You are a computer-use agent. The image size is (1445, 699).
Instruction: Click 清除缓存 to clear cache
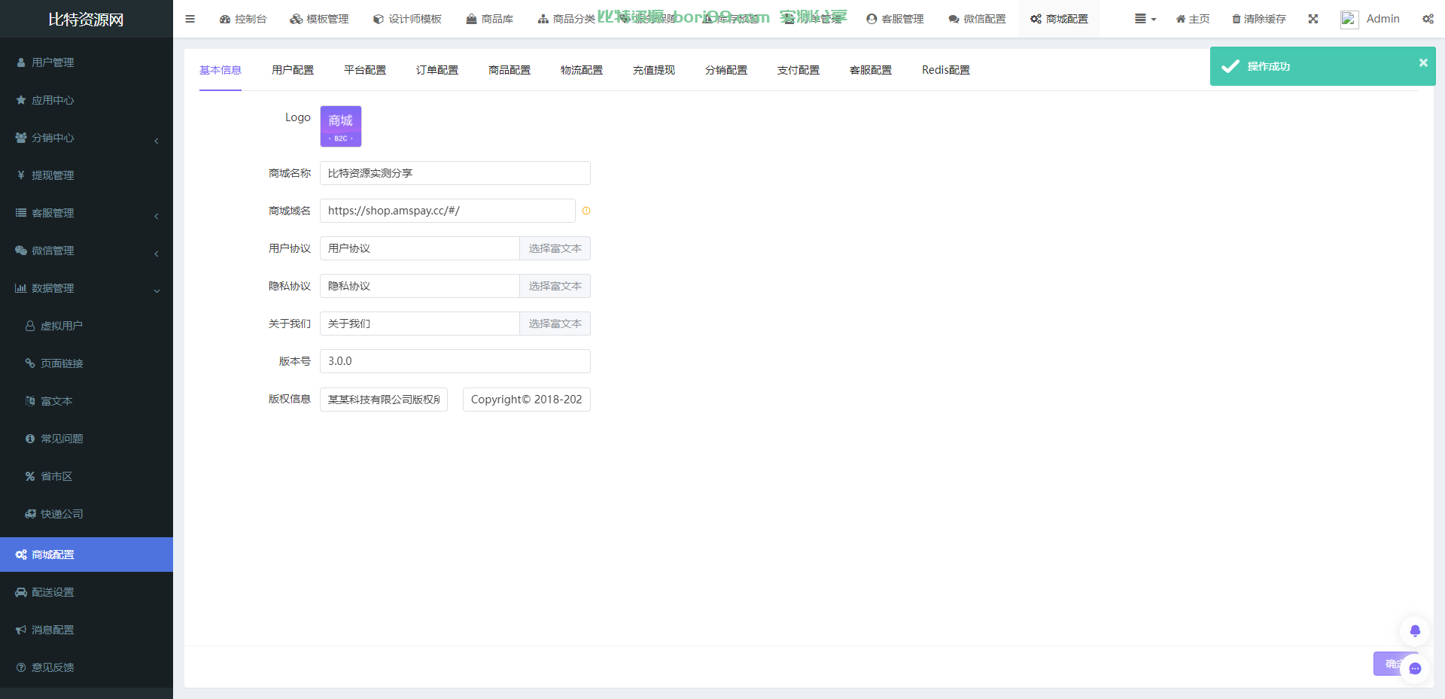1258,19
